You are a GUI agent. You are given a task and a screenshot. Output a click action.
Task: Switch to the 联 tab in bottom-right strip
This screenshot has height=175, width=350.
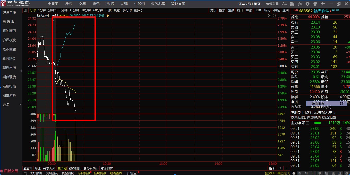click(320, 173)
